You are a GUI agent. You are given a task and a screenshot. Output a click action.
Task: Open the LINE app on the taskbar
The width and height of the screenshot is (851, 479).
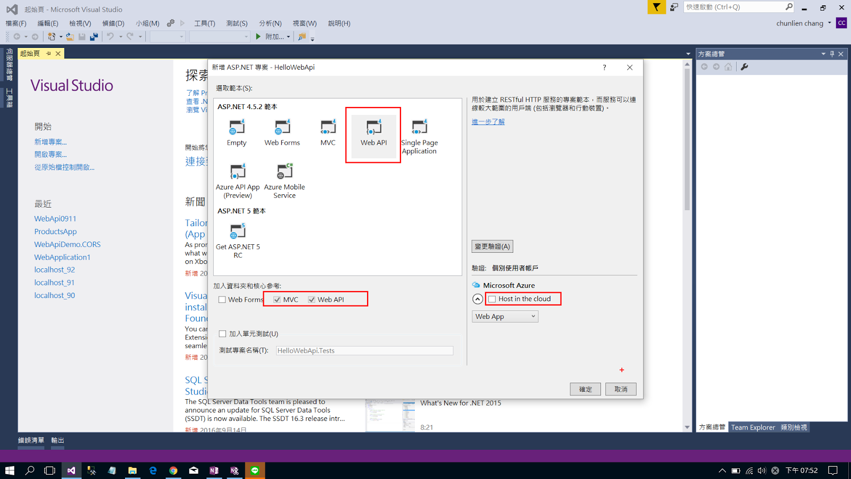[255, 470]
